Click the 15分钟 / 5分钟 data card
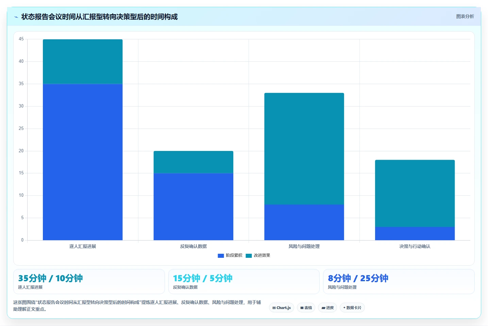The image size is (488, 326). (x=244, y=282)
